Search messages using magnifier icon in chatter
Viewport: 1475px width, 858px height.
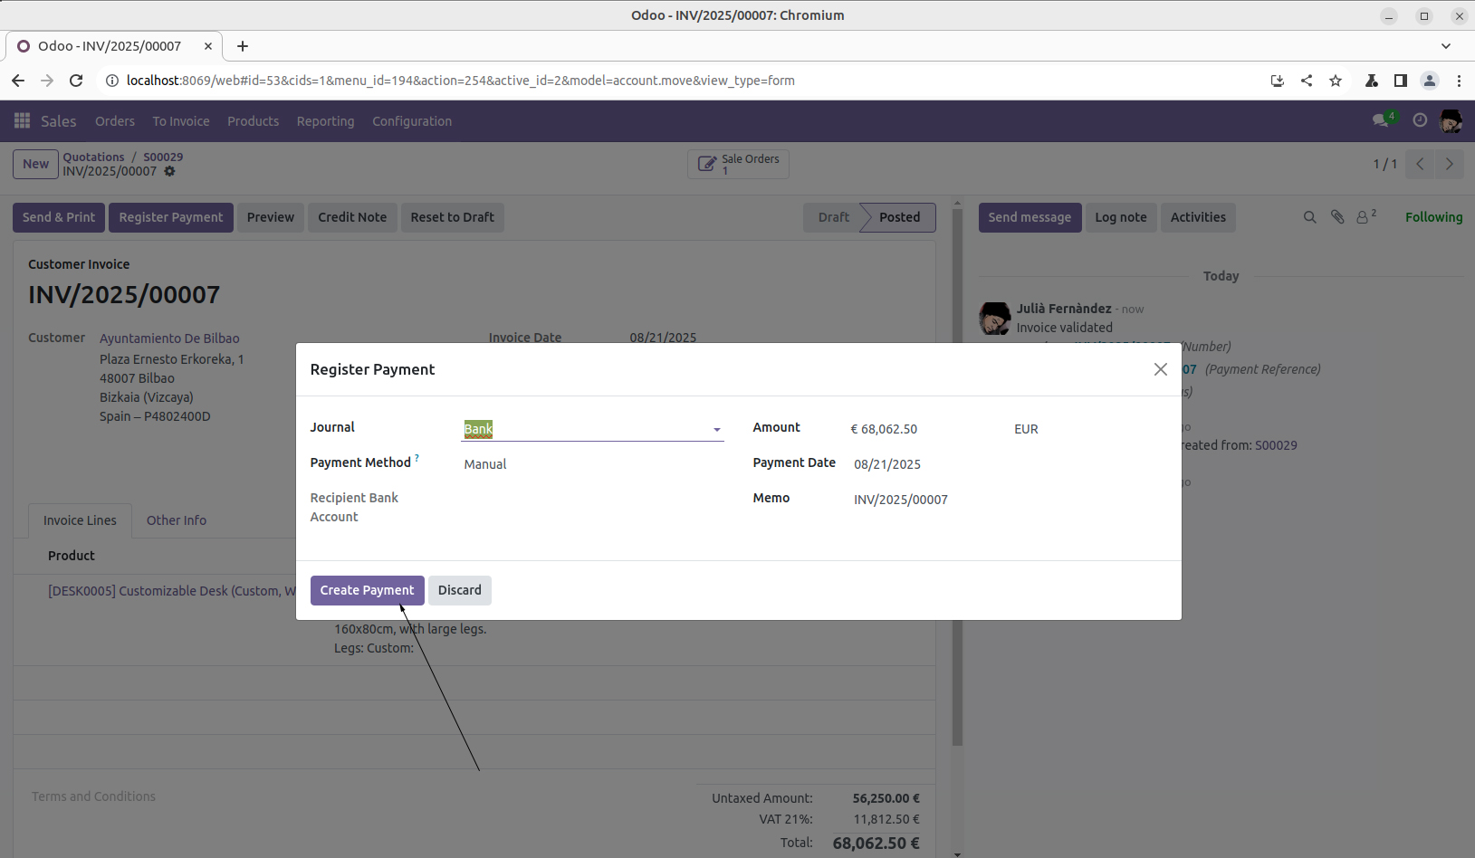(1309, 217)
